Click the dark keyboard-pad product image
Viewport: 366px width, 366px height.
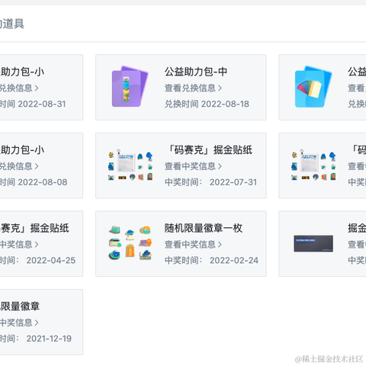coord(313,243)
